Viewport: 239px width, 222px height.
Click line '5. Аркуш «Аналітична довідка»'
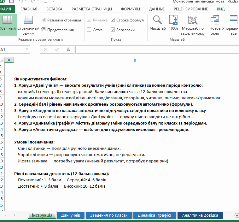(102, 130)
